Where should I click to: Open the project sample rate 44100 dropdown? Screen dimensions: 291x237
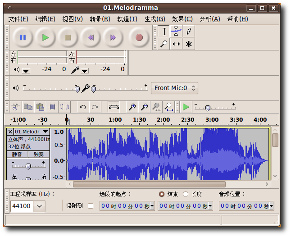40,206
